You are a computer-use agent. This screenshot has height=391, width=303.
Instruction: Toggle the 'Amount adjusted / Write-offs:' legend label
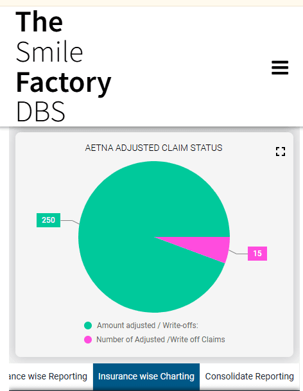click(148, 326)
